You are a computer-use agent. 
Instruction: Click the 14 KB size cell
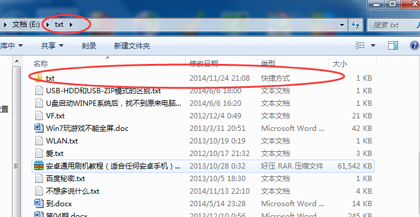click(362, 204)
